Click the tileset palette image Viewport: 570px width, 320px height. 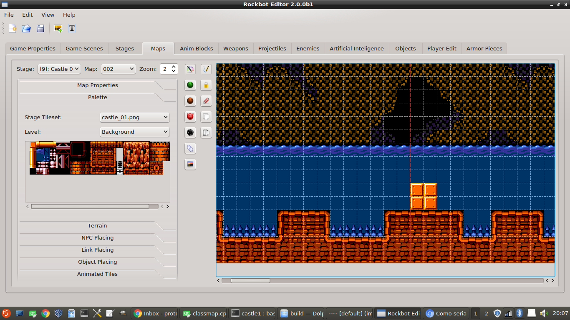tap(100, 158)
